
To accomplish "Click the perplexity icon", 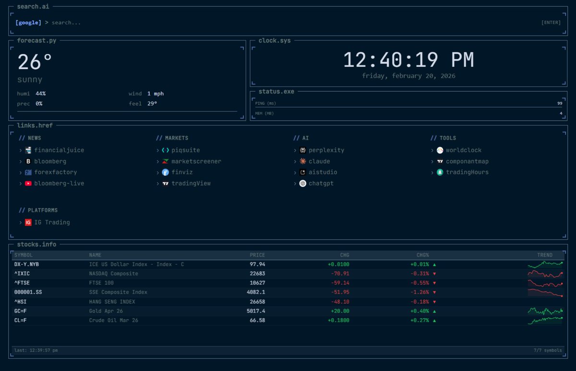I will click(x=303, y=150).
